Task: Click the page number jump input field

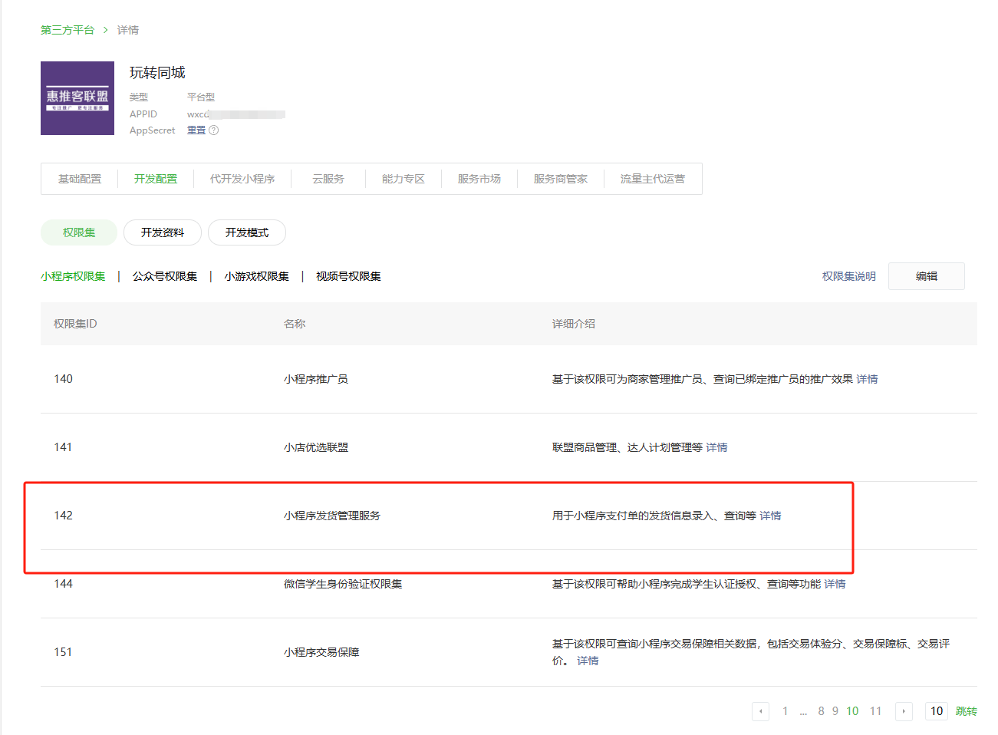Action: 937,711
